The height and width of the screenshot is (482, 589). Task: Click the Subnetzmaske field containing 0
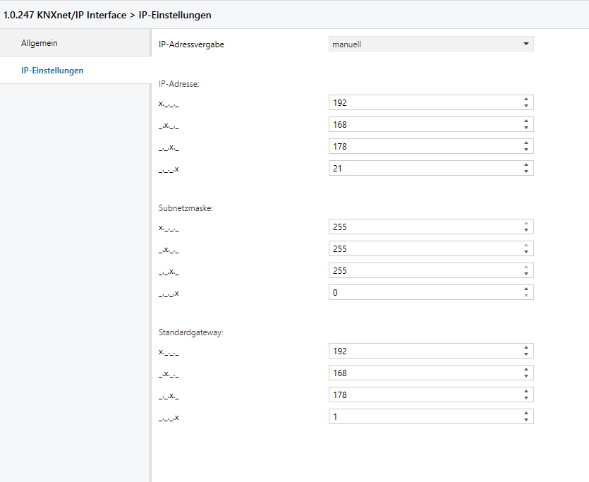(x=423, y=293)
